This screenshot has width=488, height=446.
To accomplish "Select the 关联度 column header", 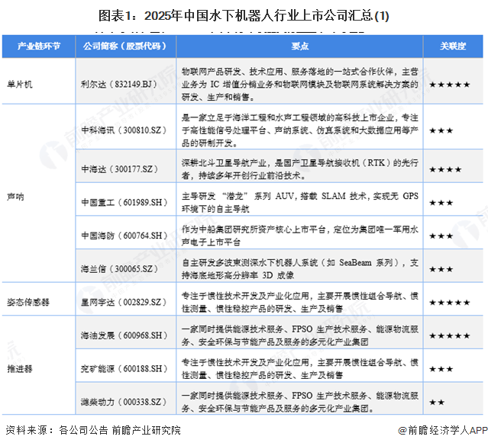I will [x=453, y=47].
